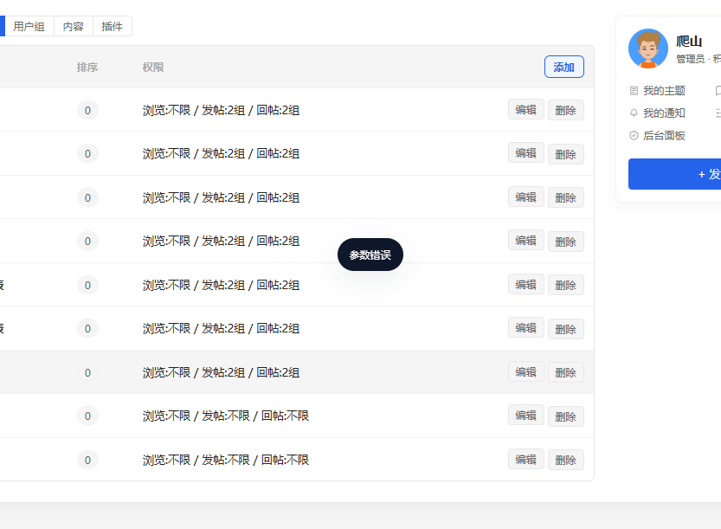
Task: Click 编辑 in the gray highlighted row
Action: pyautogui.click(x=526, y=371)
